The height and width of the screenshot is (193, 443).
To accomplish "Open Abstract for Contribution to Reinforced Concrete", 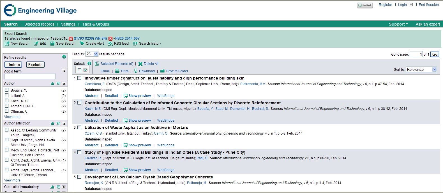I will 92,121.
